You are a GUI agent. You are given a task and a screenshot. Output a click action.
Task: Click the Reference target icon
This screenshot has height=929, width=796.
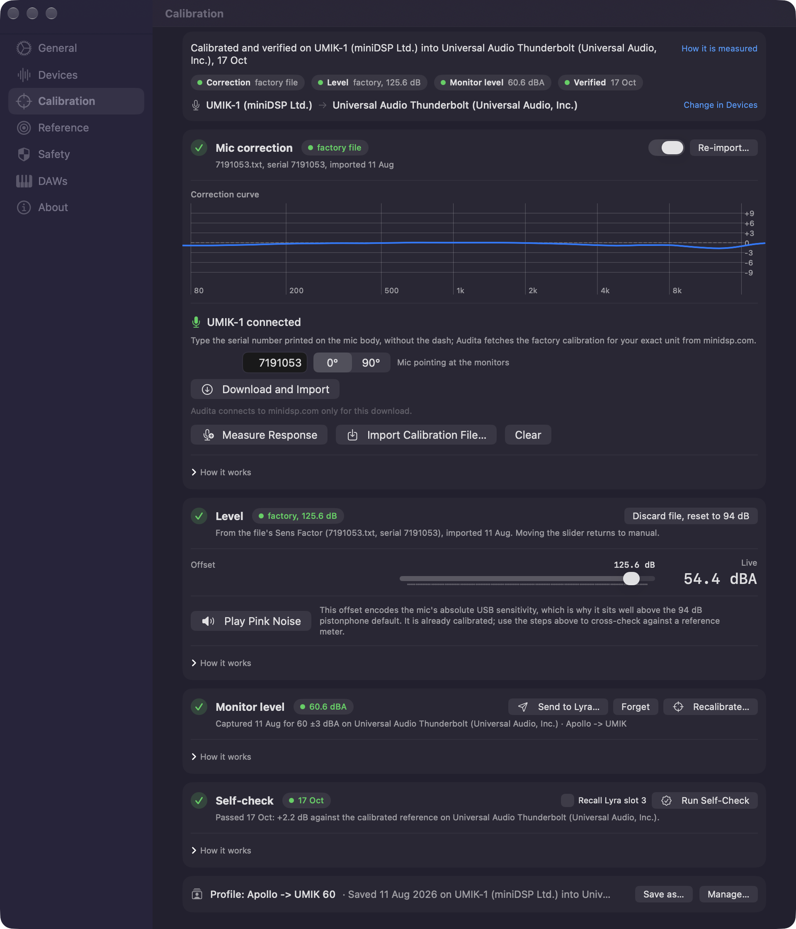24,128
